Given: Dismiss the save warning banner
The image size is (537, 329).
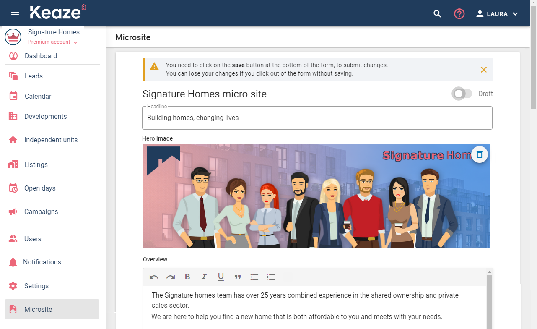Looking at the screenshot, I should (484, 70).
